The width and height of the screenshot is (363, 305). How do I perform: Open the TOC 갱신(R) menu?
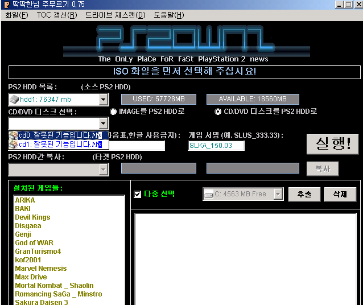click(x=57, y=15)
